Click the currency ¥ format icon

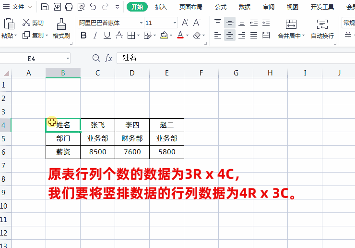pyautogui.click(x=348, y=36)
